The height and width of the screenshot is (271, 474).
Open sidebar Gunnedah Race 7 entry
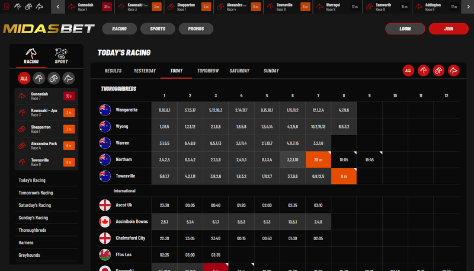tap(46, 96)
